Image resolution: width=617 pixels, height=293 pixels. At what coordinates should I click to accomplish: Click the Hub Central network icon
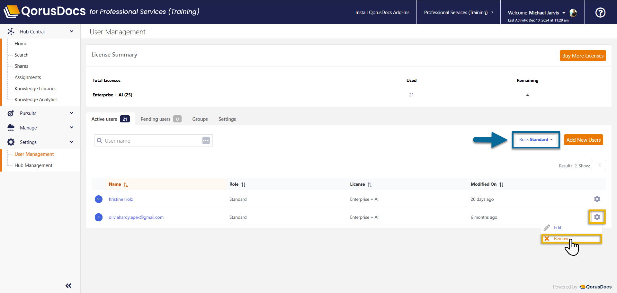[x=11, y=31]
